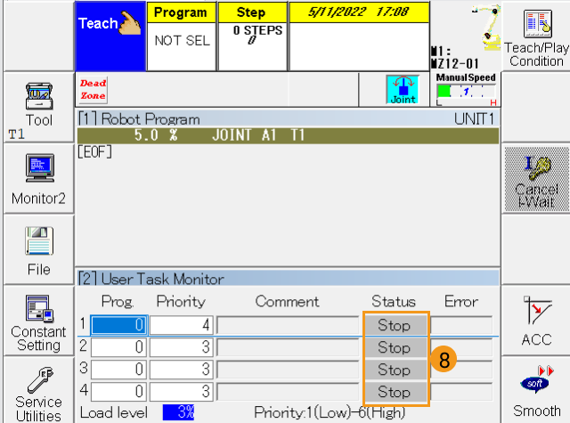570x423 pixels.
Task: Activate the [1] Robot Program title bar
Action: tap(288, 118)
